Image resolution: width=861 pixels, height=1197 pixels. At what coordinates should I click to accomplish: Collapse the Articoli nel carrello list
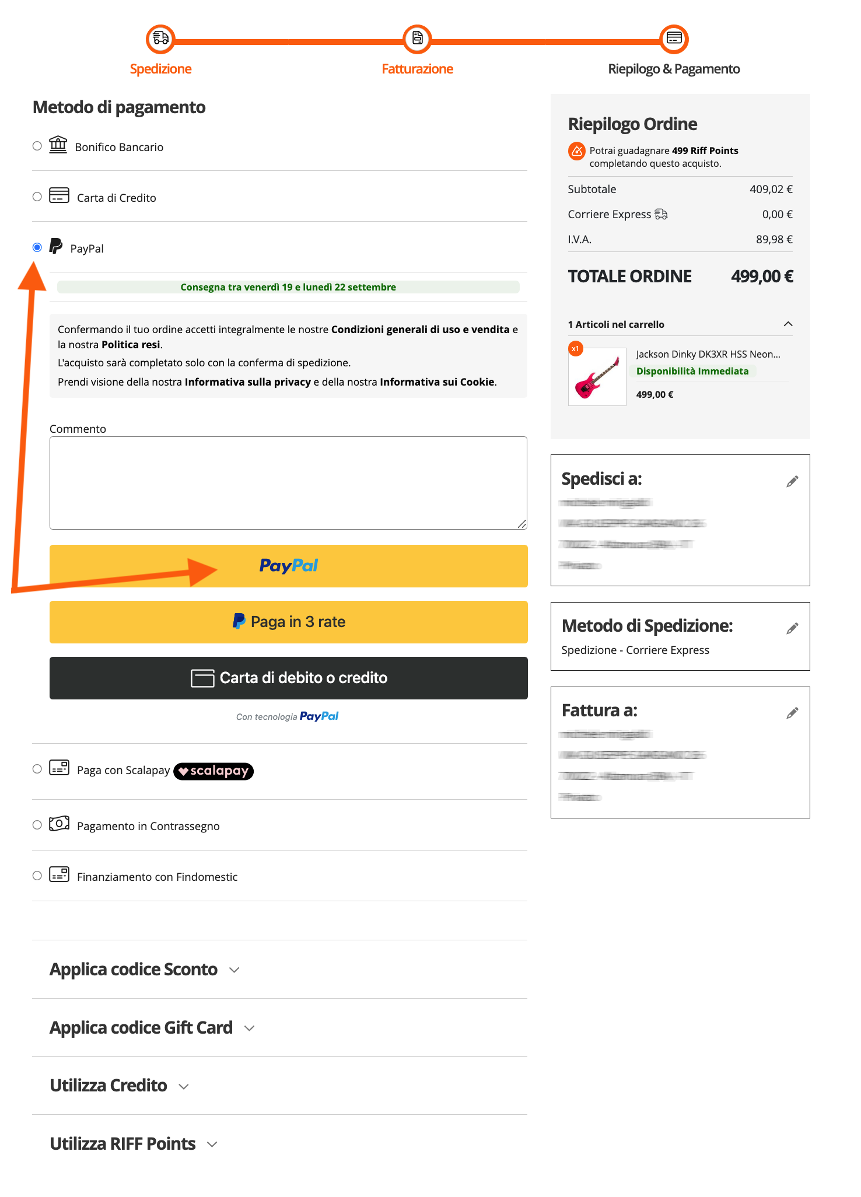pos(789,324)
